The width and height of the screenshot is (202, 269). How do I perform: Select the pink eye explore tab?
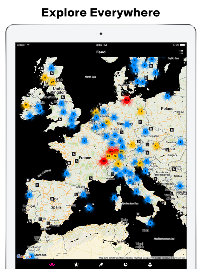coord(52,264)
